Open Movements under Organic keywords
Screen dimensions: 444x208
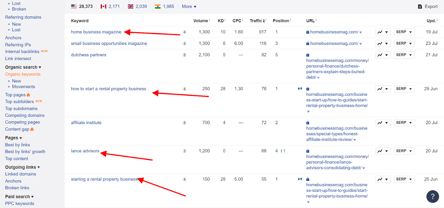(x=23, y=87)
